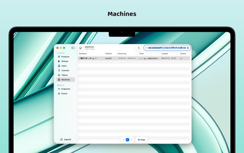Select Tokens in the sidebar
244x153 pixels.
pyautogui.click(x=64, y=75)
